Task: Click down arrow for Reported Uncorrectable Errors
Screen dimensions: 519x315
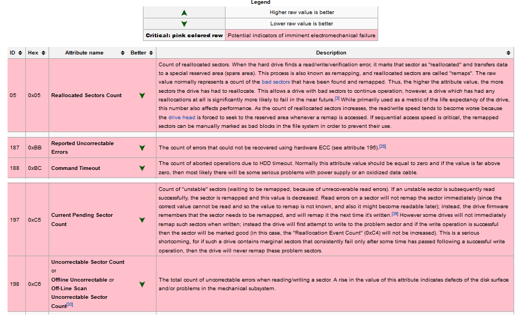Action: 142,148
